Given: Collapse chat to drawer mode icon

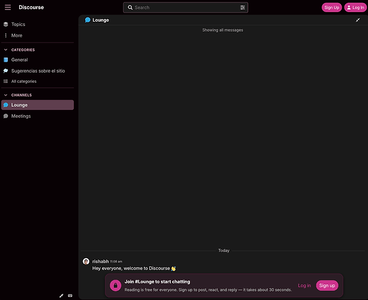Looking at the screenshot, I should click(x=358, y=20).
